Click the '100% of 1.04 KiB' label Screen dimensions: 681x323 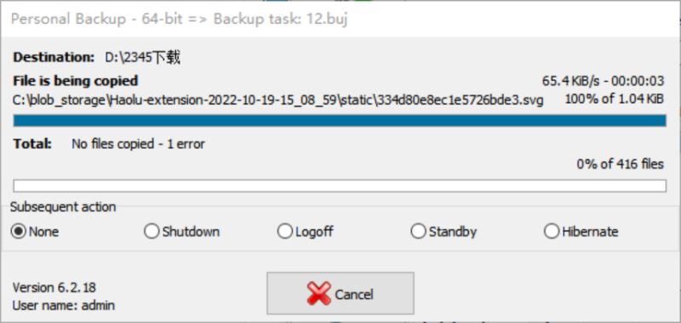[614, 99]
